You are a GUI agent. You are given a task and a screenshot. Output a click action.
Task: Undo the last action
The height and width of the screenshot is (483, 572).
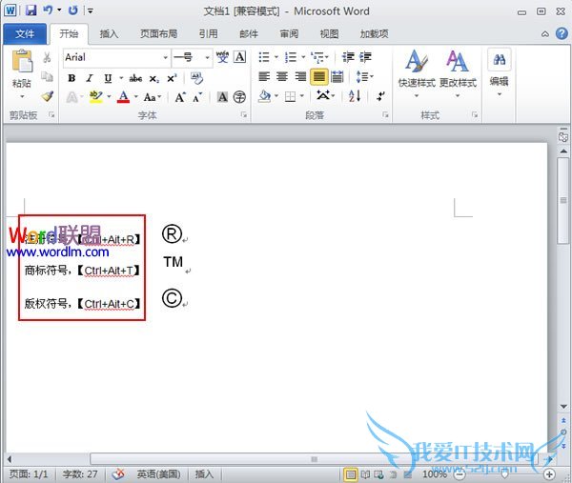48,10
